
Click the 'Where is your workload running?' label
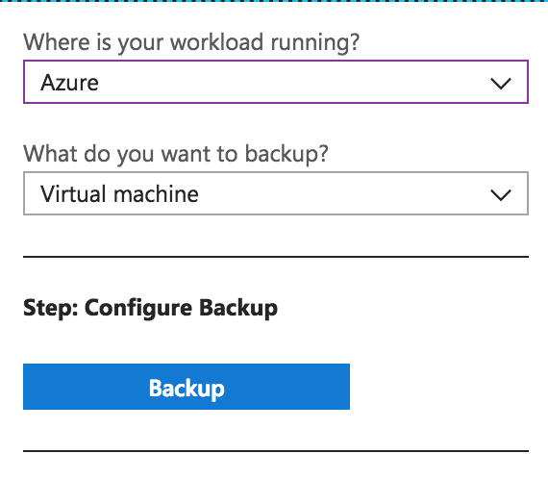click(x=191, y=42)
